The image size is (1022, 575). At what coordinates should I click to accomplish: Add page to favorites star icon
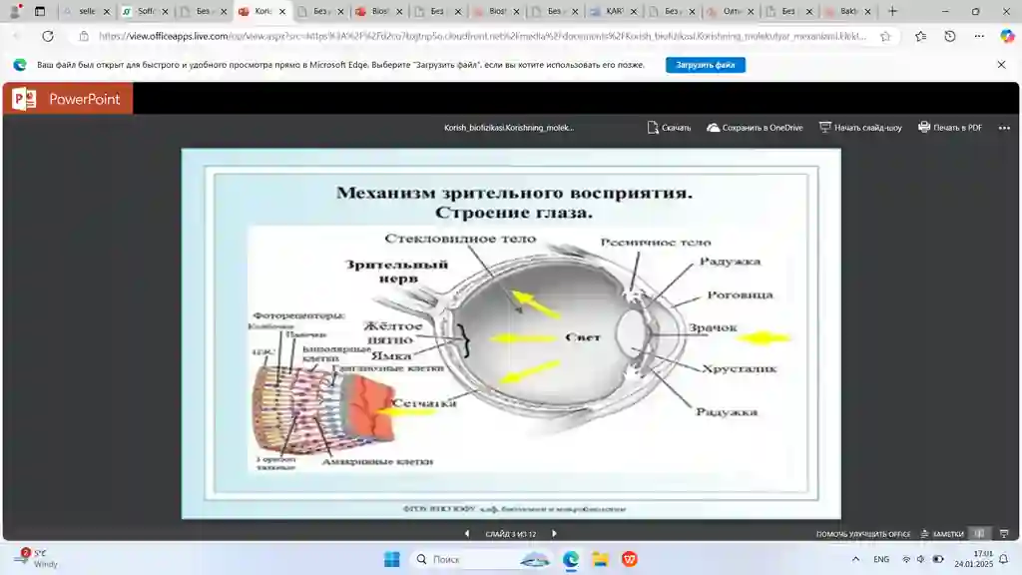pos(885,36)
